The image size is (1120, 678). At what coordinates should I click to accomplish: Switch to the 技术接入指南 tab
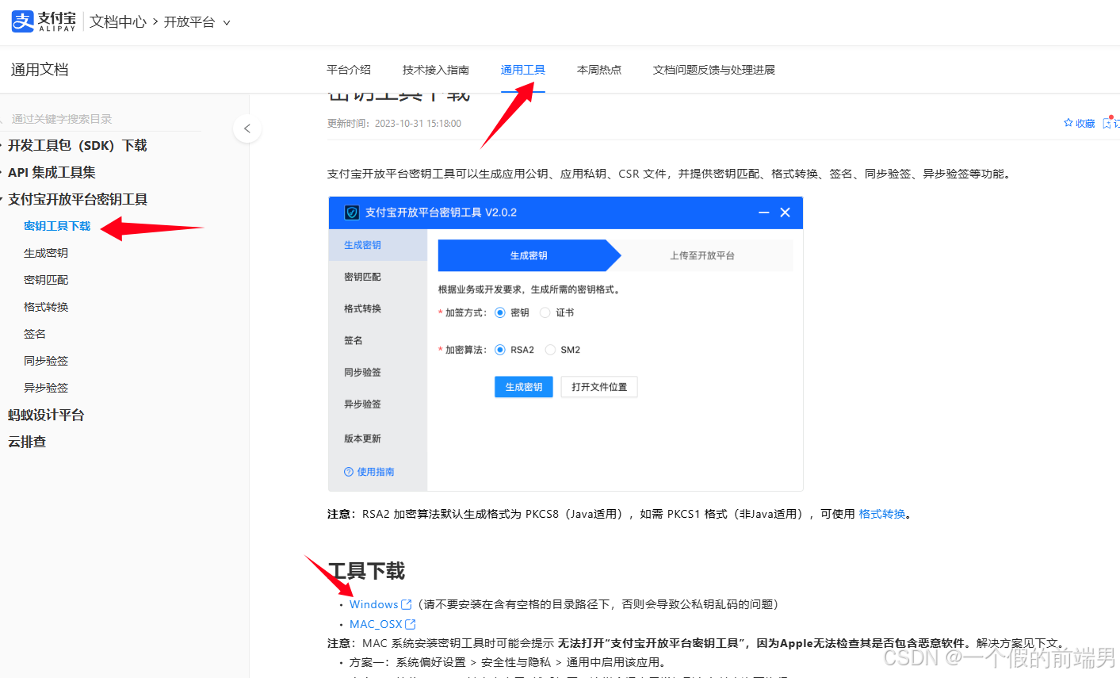click(x=436, y=70)
